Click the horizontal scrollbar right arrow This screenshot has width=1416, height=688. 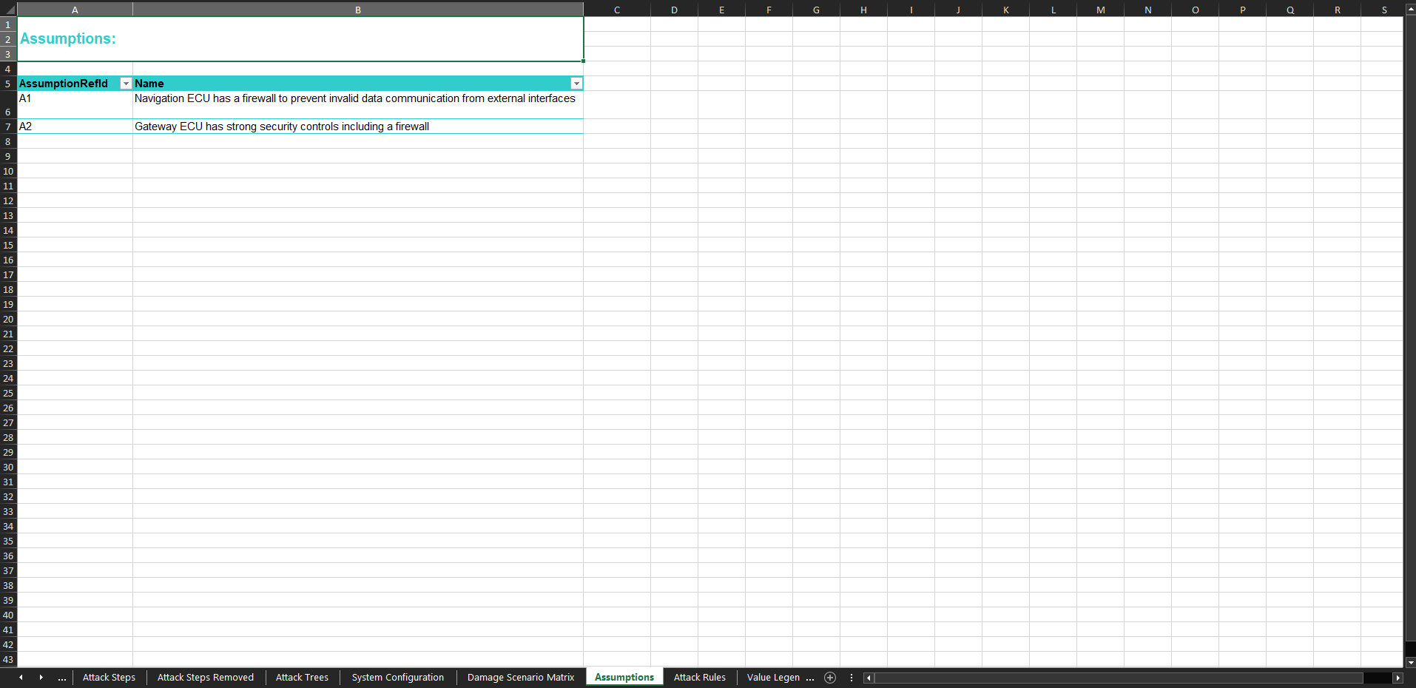coord(1398,678)
